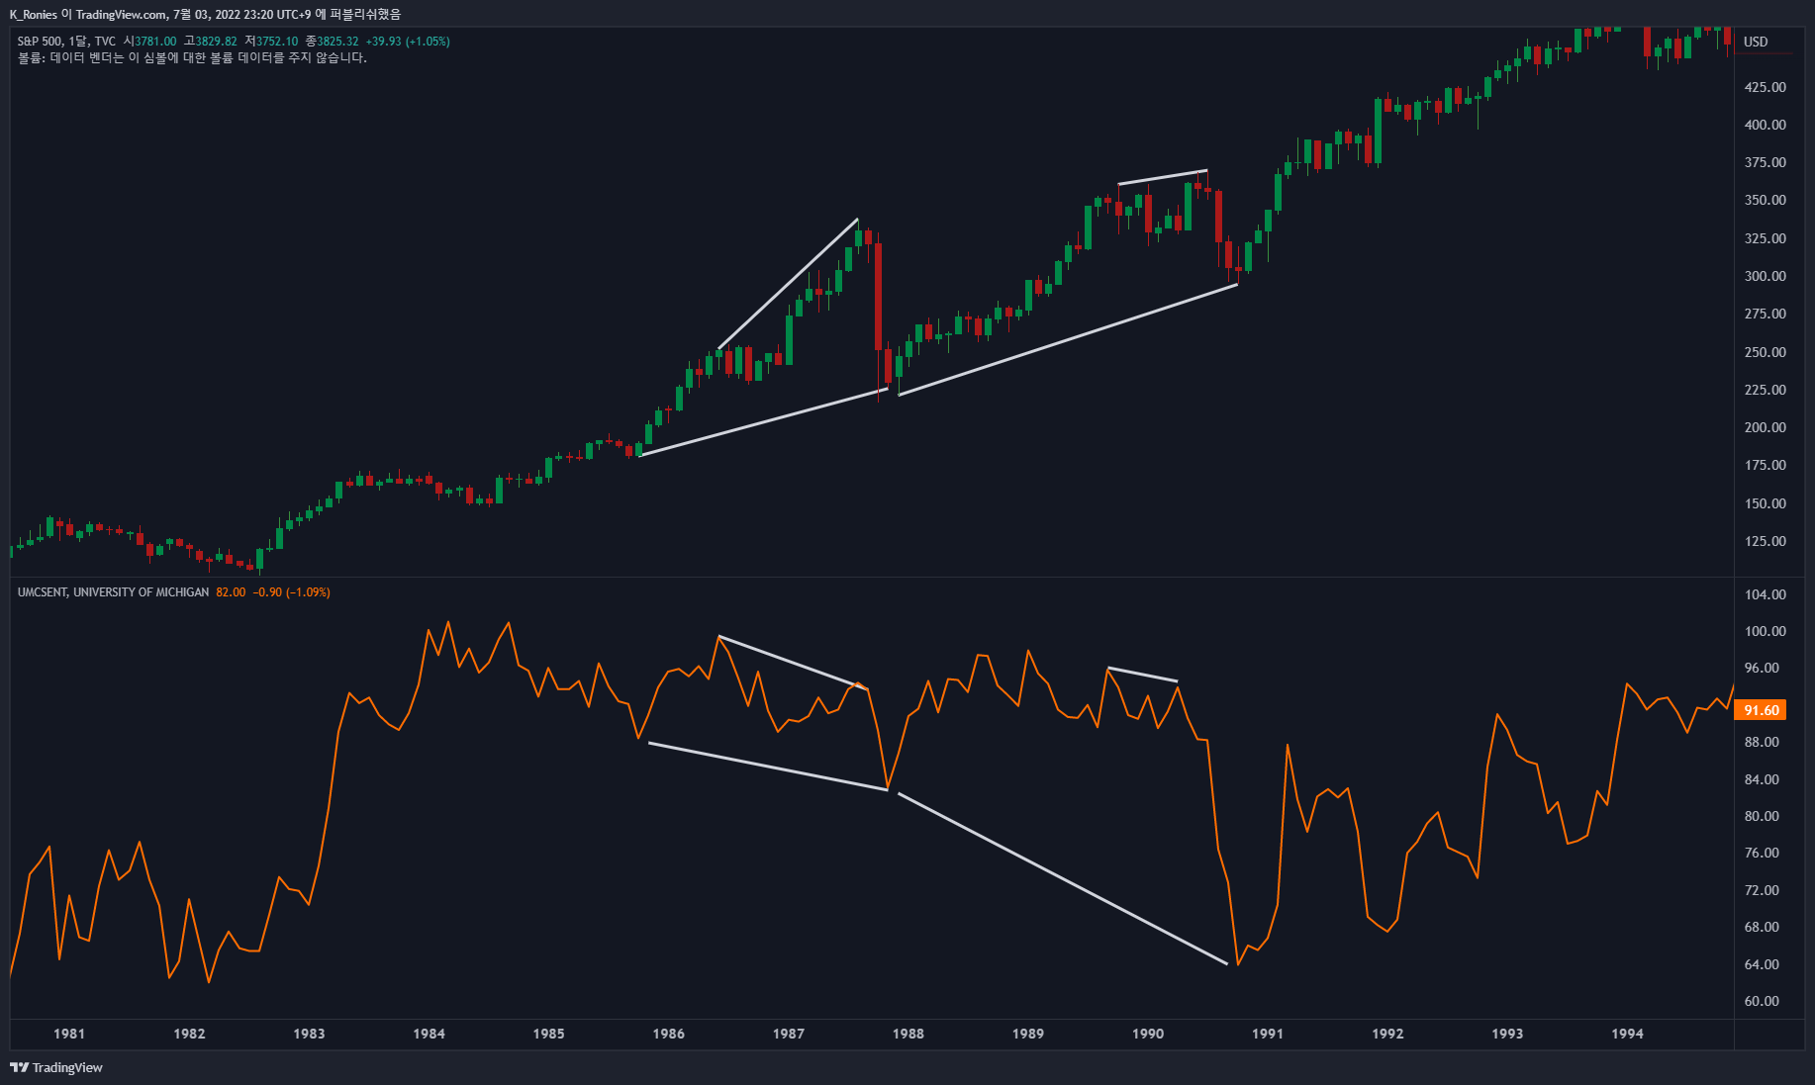Click the 3781.00 open value in the legend
This screenshot has width=1815, height=1085.
tap(156, 42)
